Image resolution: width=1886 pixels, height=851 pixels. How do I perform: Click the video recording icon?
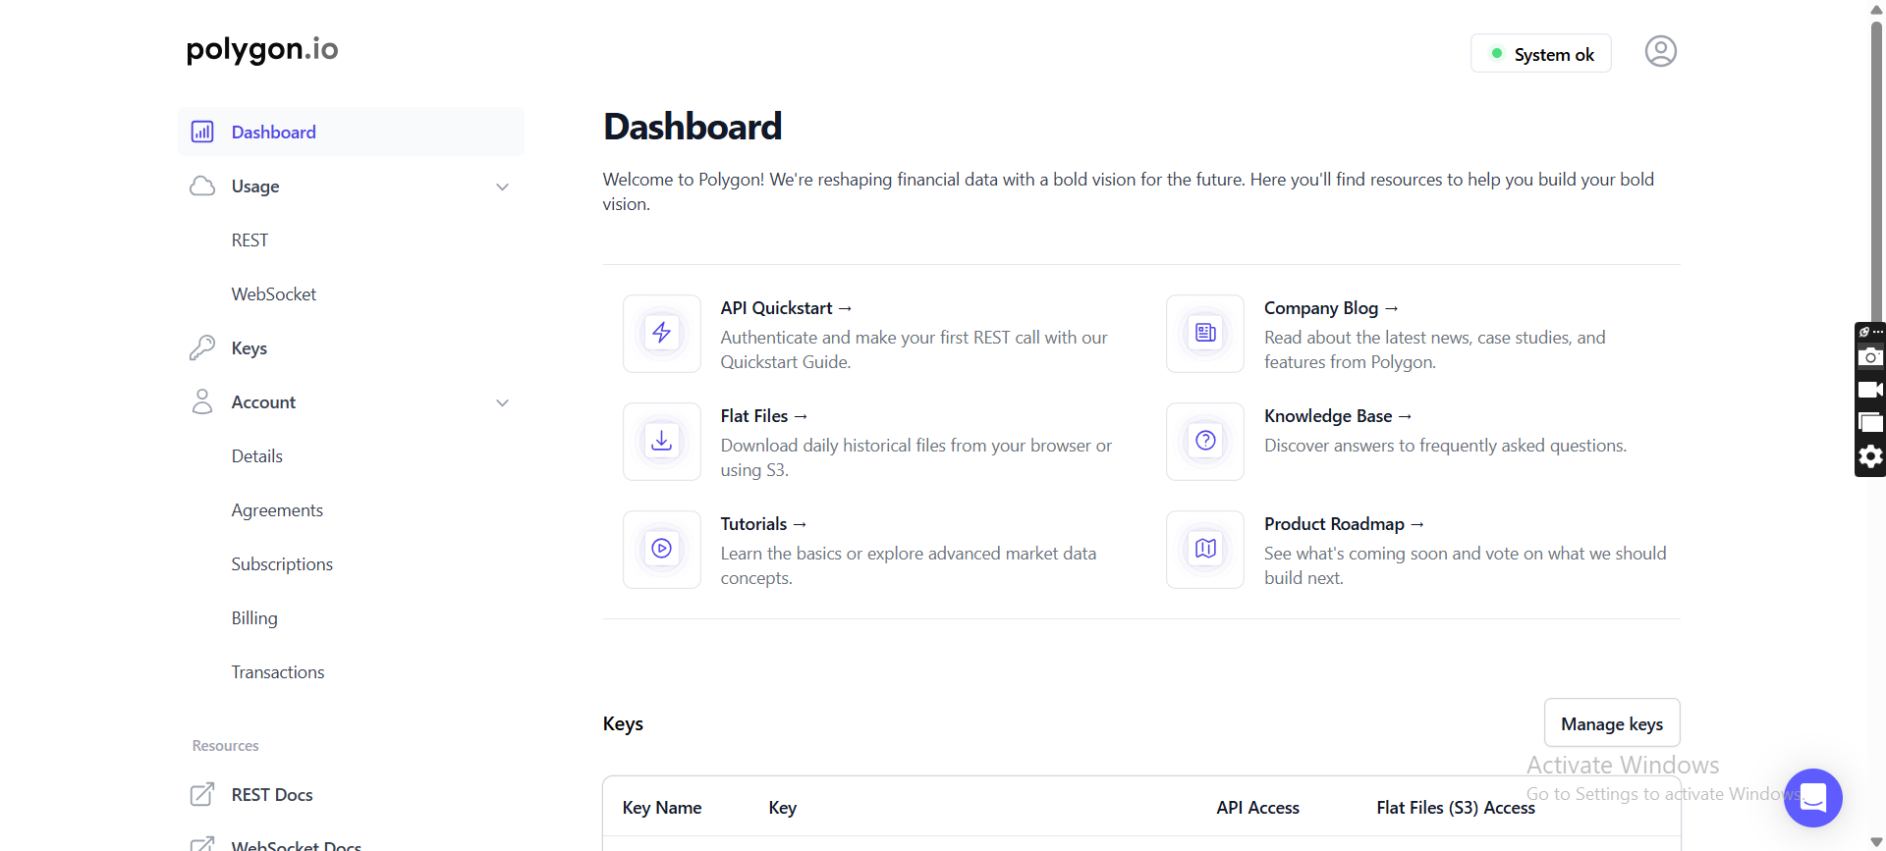pyautogui.click(x=1870, y=390)
